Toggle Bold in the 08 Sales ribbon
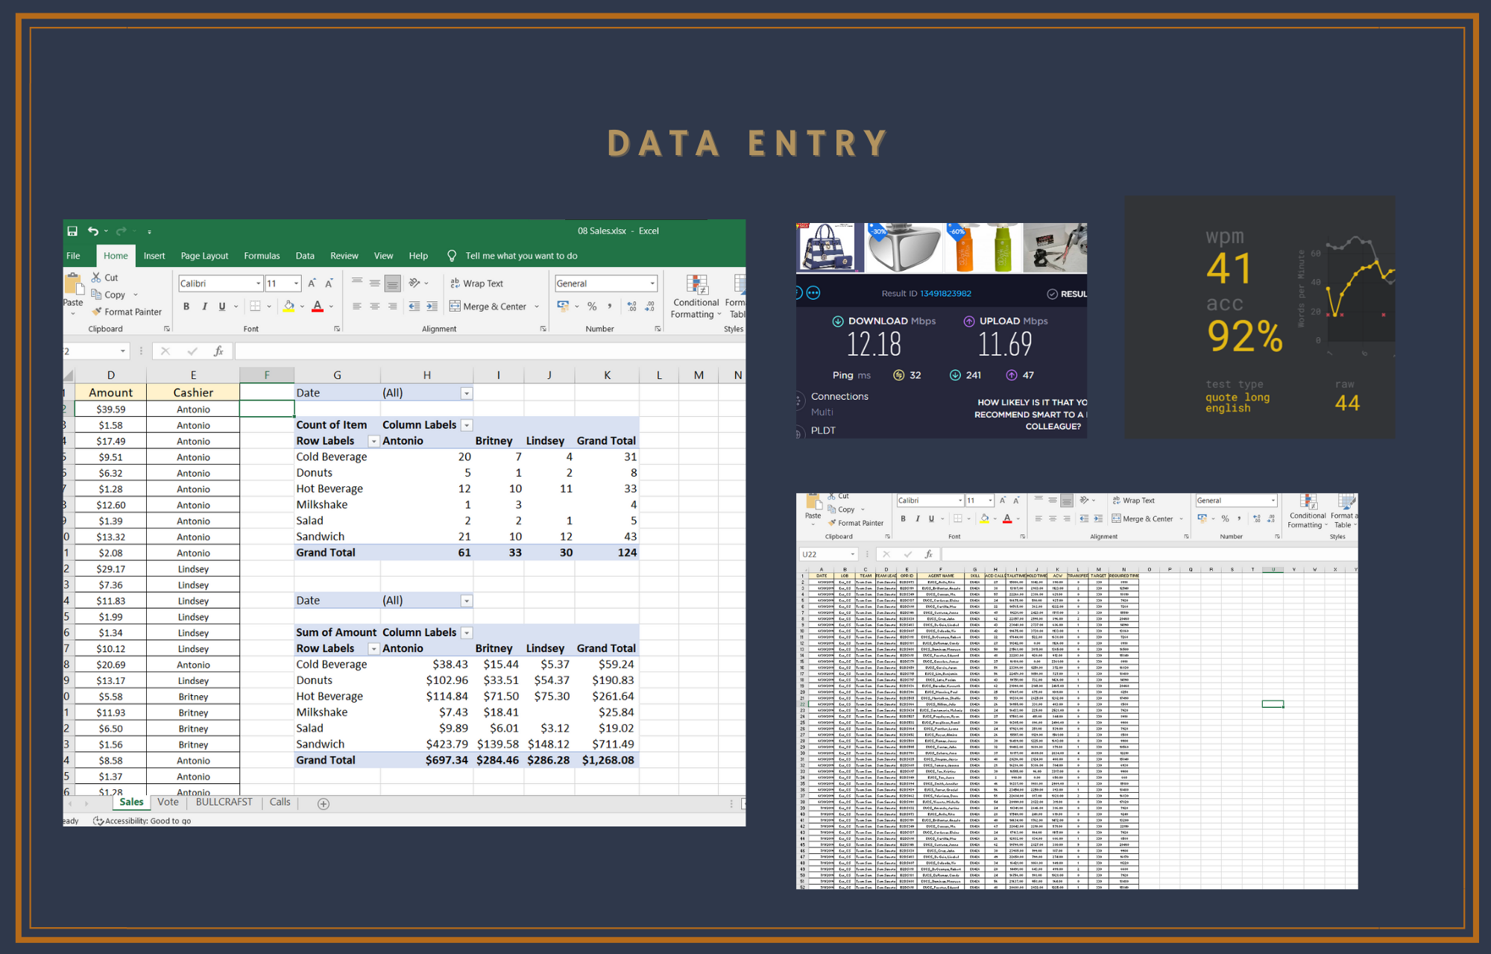The width and height of the screenshot is (1491, 954). point(186,307)
